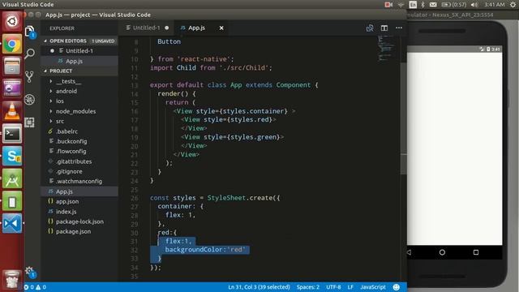Change language mode JavaScript

tap(373, 287)
